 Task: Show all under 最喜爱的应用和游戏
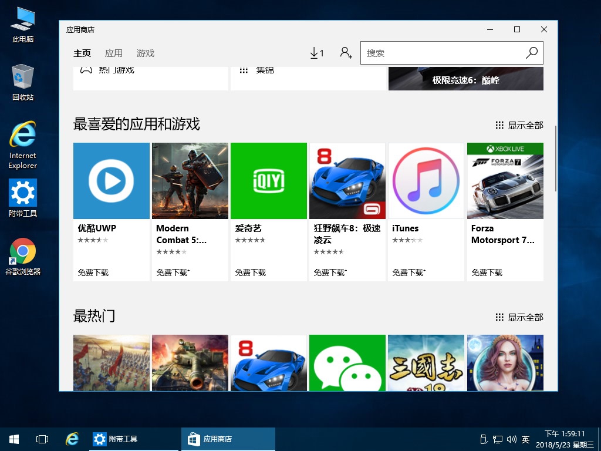pos(519,126)
